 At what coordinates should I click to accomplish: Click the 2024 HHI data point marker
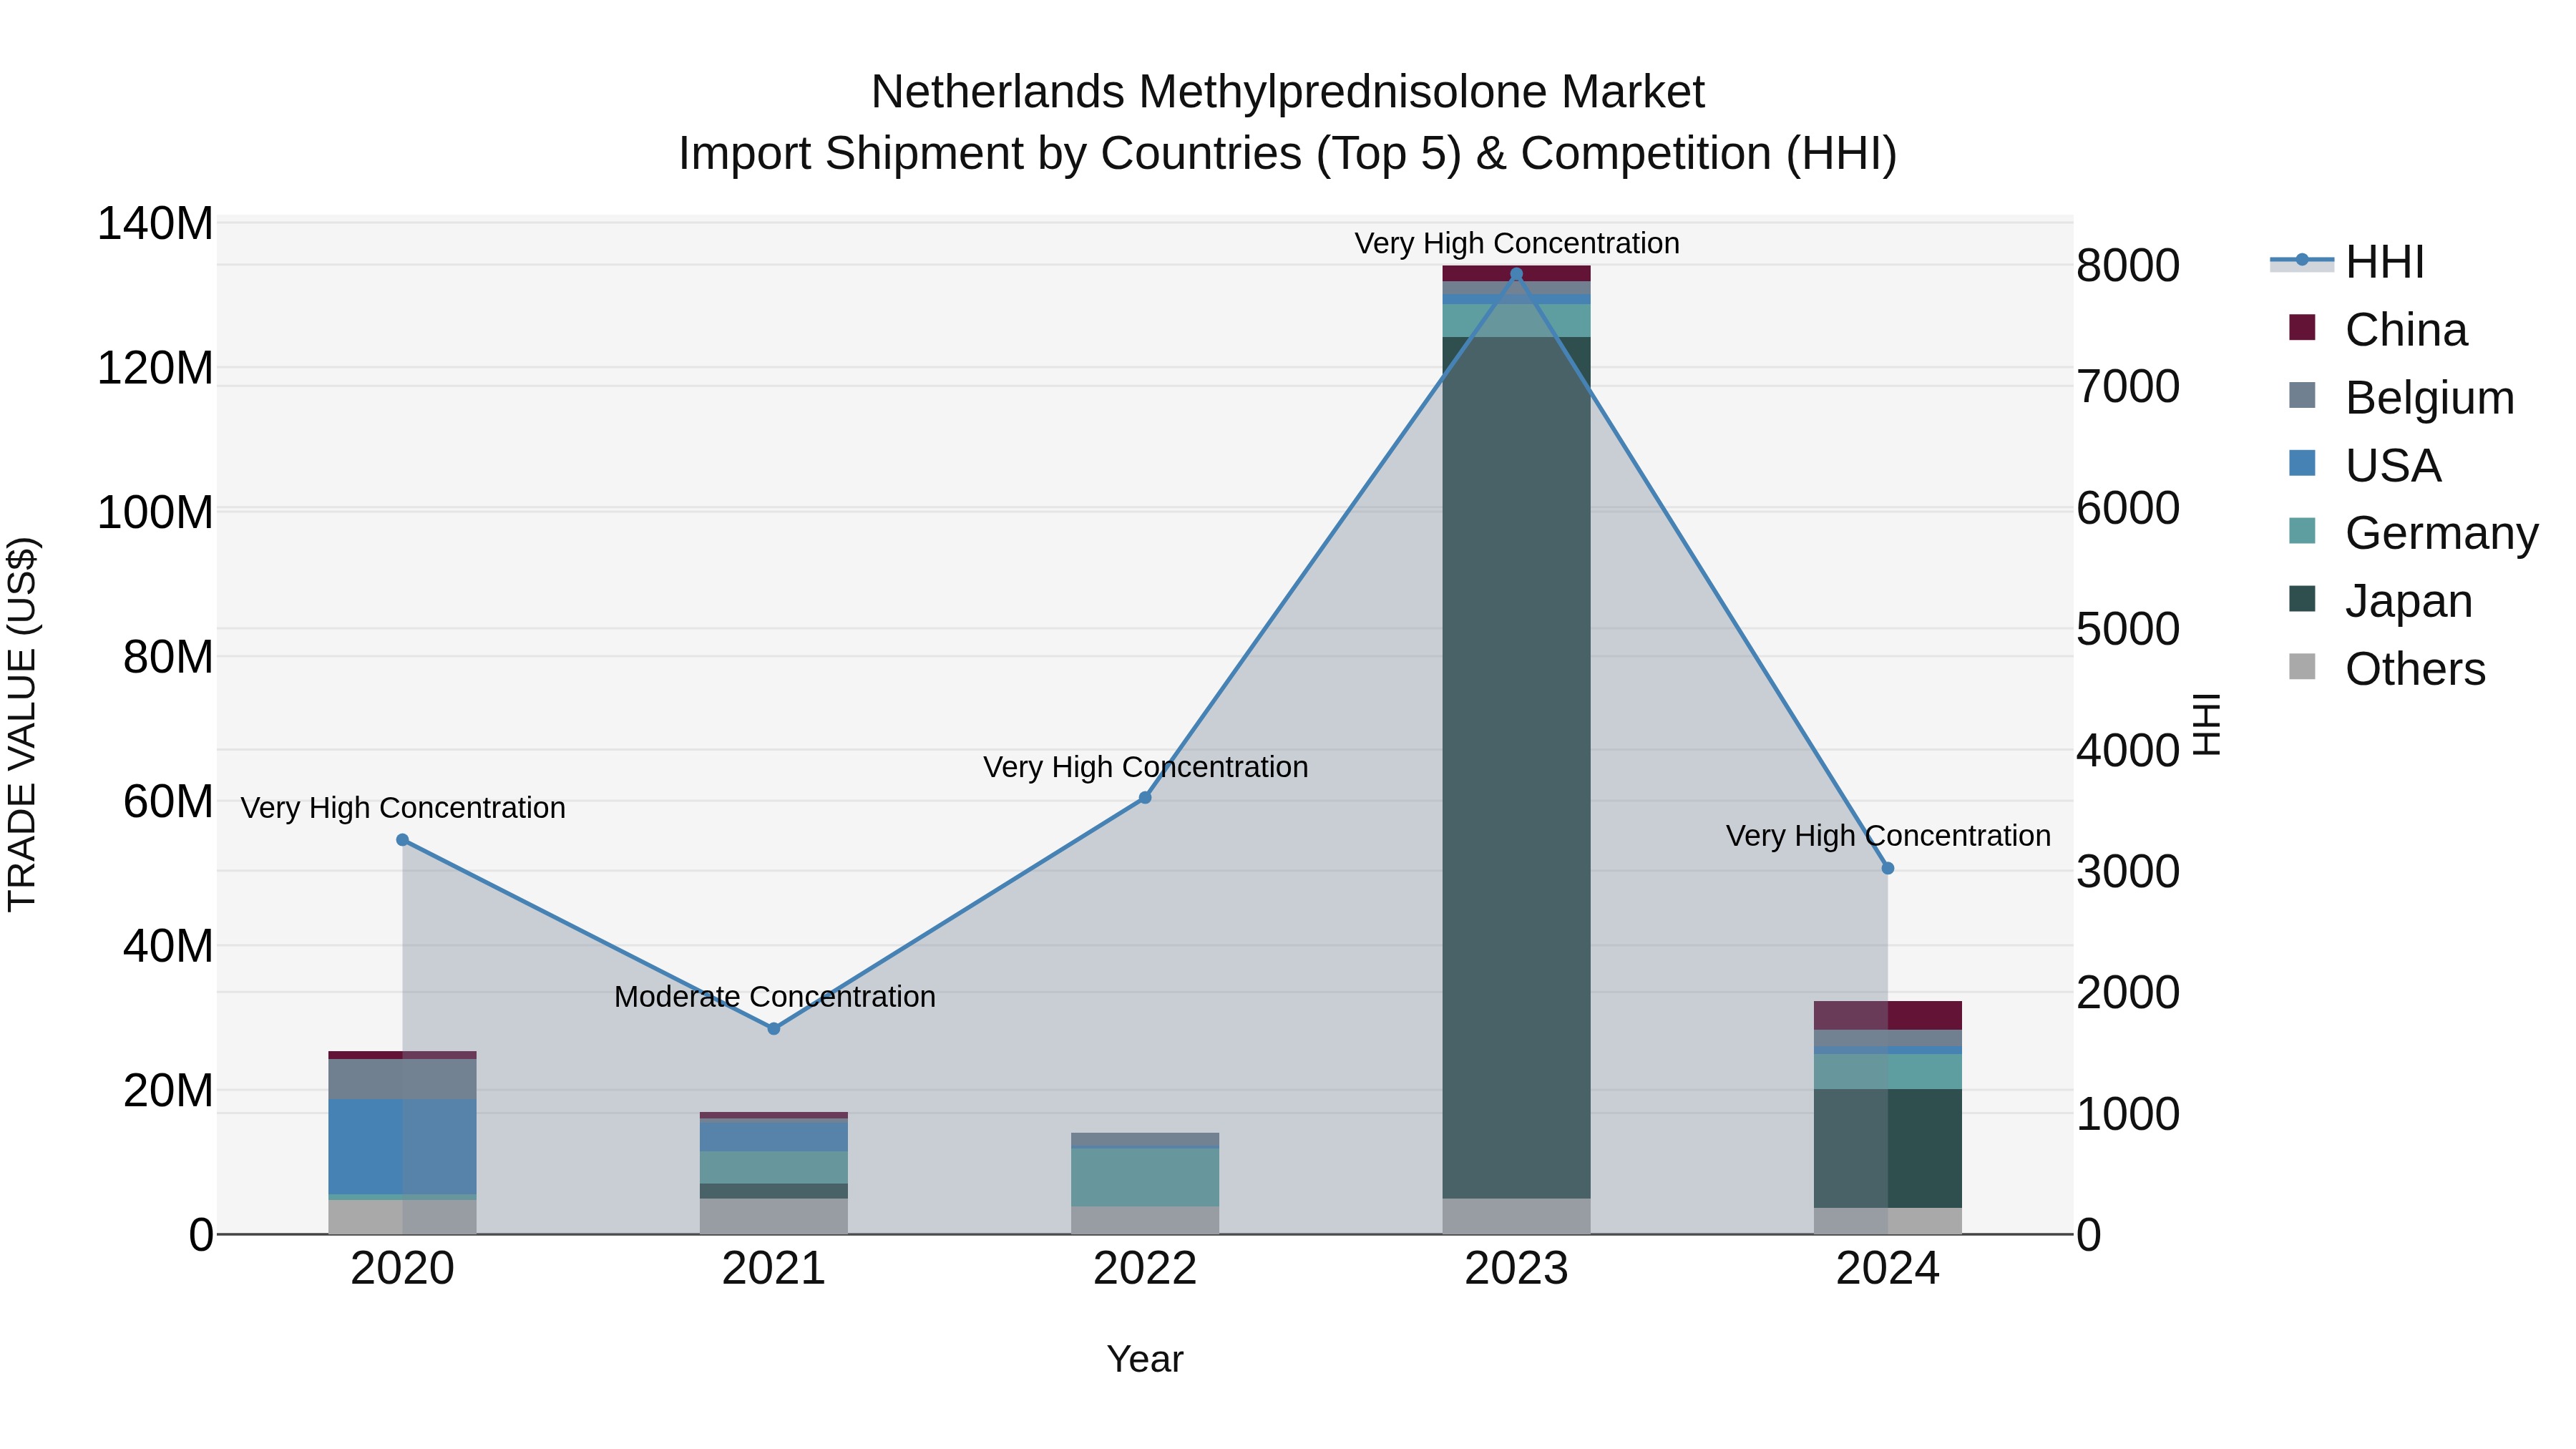(x=1888, y=868)
